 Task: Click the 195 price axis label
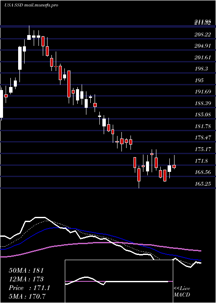(x=199, y=81)
